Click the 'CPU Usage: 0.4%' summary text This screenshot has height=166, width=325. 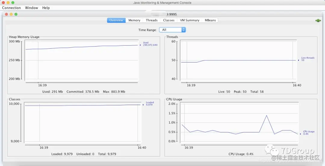pyautogui.click(x=241, y=154)
